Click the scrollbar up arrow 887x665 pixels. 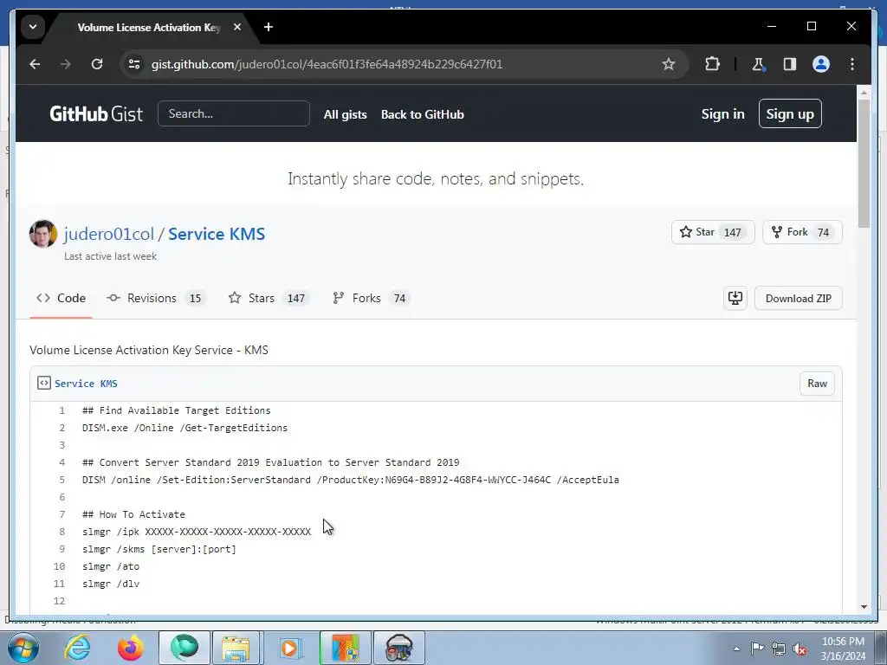click(864, 92)
